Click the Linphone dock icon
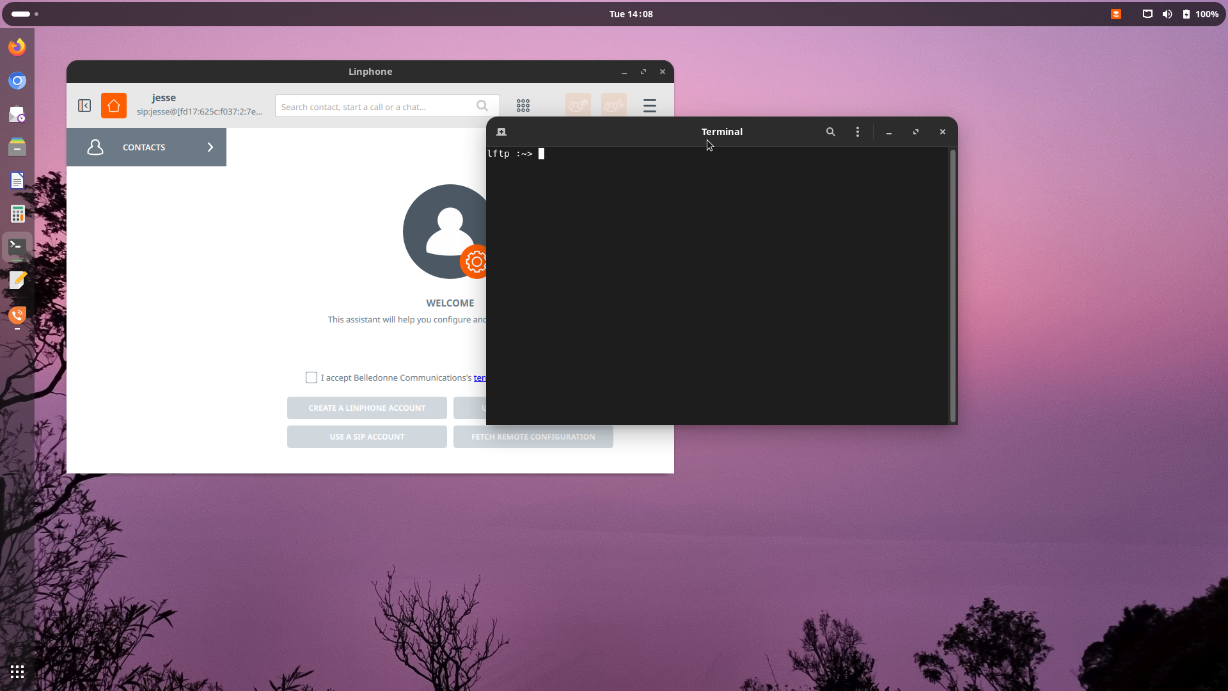Image resolution: width=1228 pixels, height=691 pixels. pyautogui.click(x=17, y=315)
